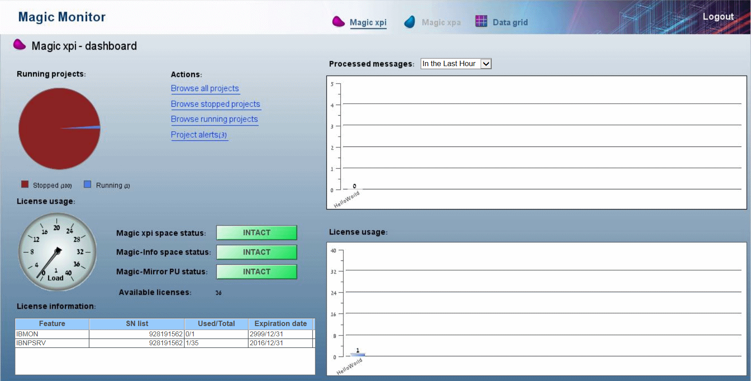The width and height of the screenshot is (751, 381).
Task: Click the red Stopped legend swatch
Action: (x=25, y=184)
